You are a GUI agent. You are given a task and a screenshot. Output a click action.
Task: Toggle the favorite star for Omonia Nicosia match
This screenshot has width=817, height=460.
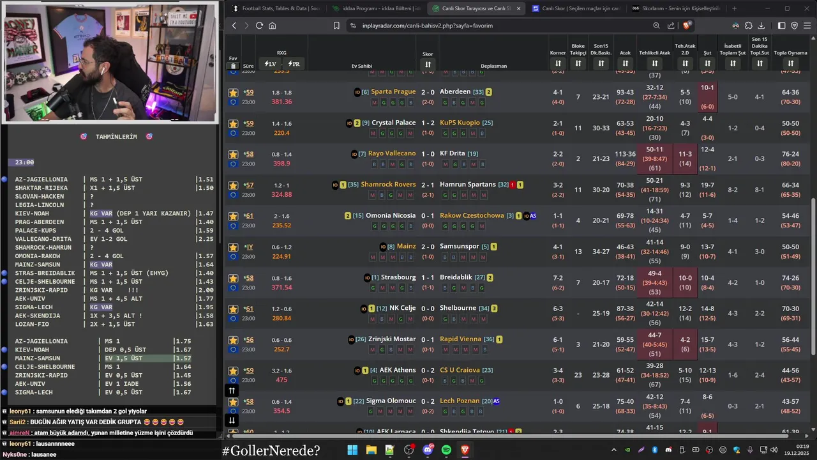click(233, 216)
